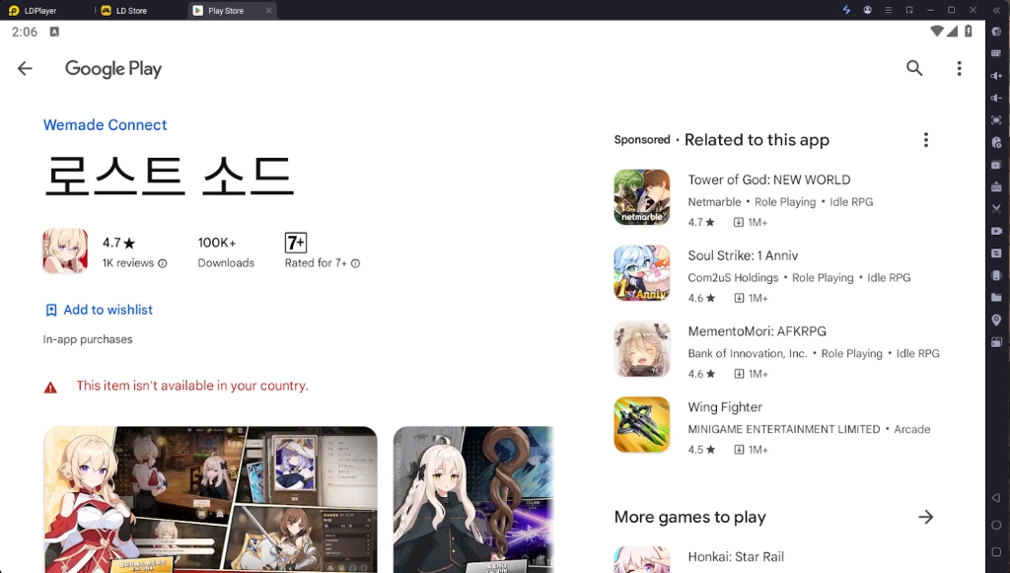Collapse LDPlayer sidebar with double chevron
Image resolution: width=1010 pixels, height=573 pixels.
coord(996,10)
